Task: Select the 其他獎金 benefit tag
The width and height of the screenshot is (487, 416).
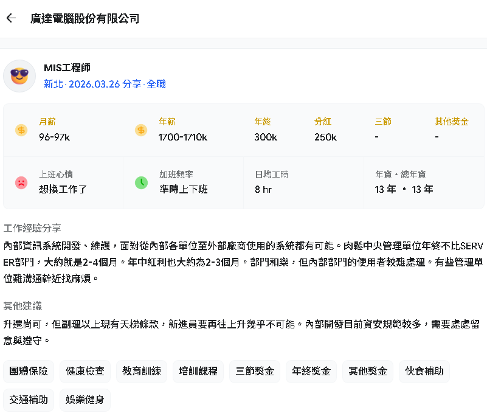Action: point(368,371)
